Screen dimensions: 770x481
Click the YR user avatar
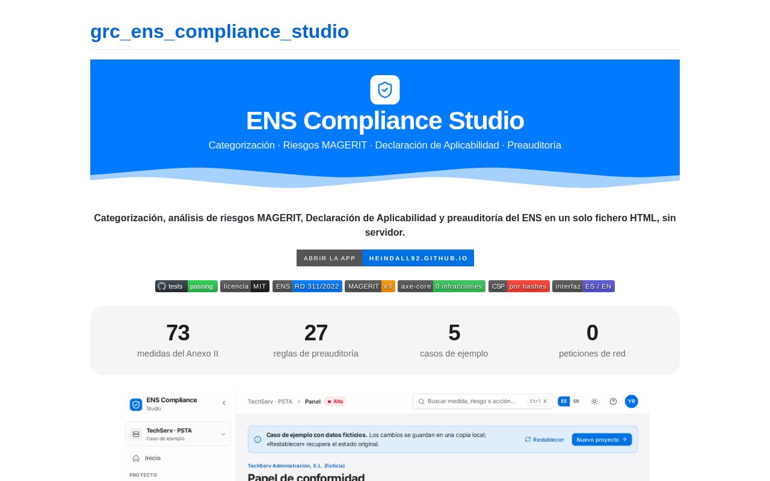click(631, 401)
